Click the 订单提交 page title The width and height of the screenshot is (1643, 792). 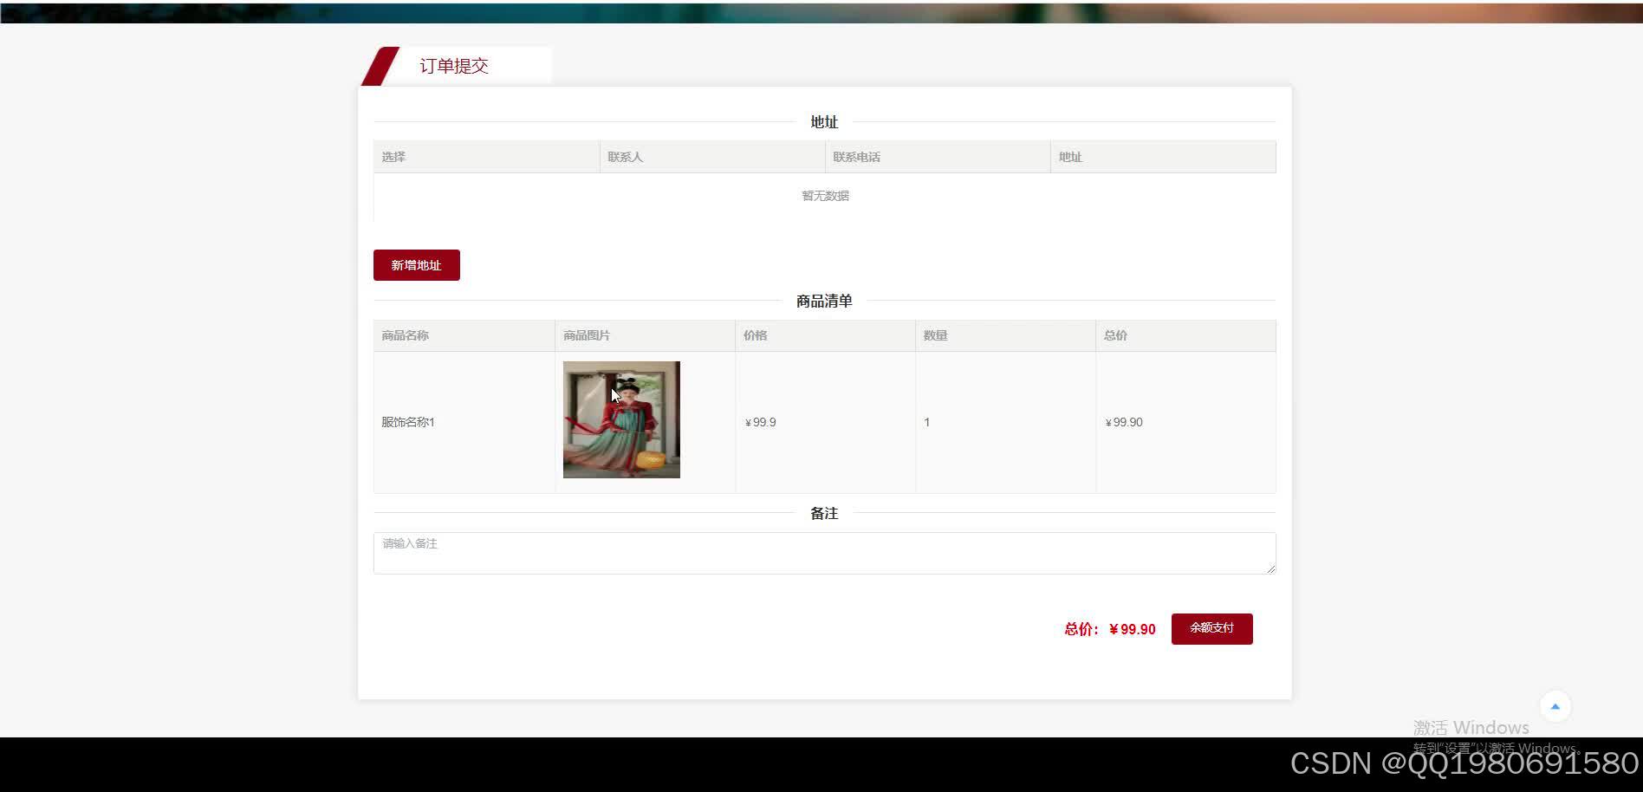coord(454,66)
